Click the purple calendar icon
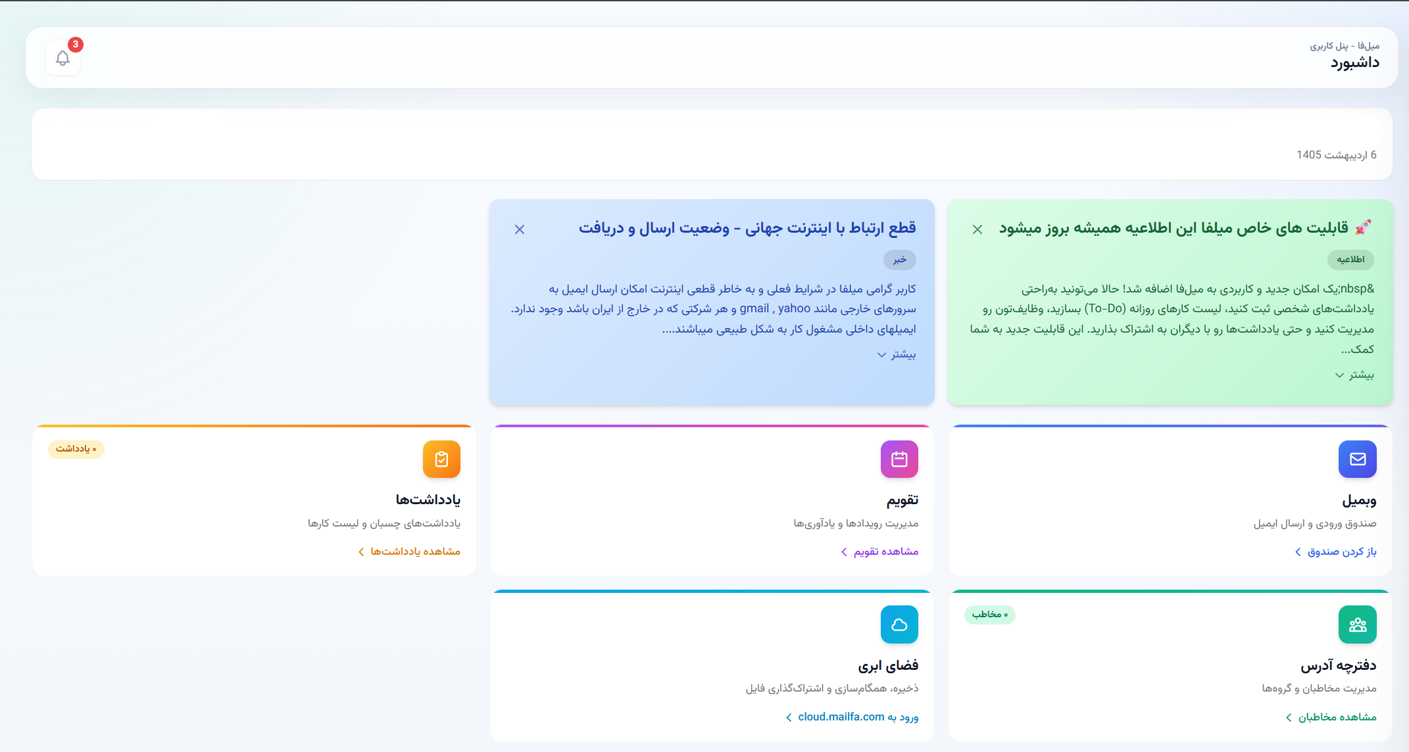 [899, 459]
